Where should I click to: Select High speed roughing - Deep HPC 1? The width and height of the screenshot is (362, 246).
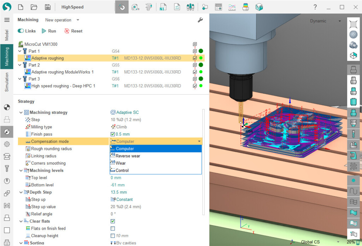pyautogui.click(x=63, y=86)
